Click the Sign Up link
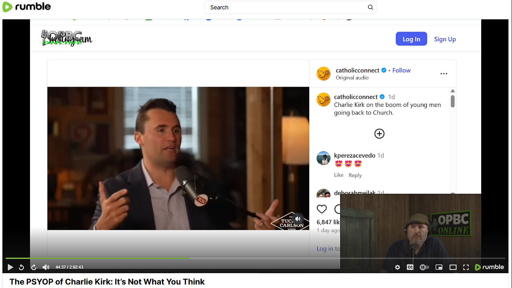Screen dimensions: 512x288 click(445, 39)
